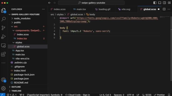172x96 pixels.
Task: Open package-lock.json in the file tree
Action: click(24, 75)
